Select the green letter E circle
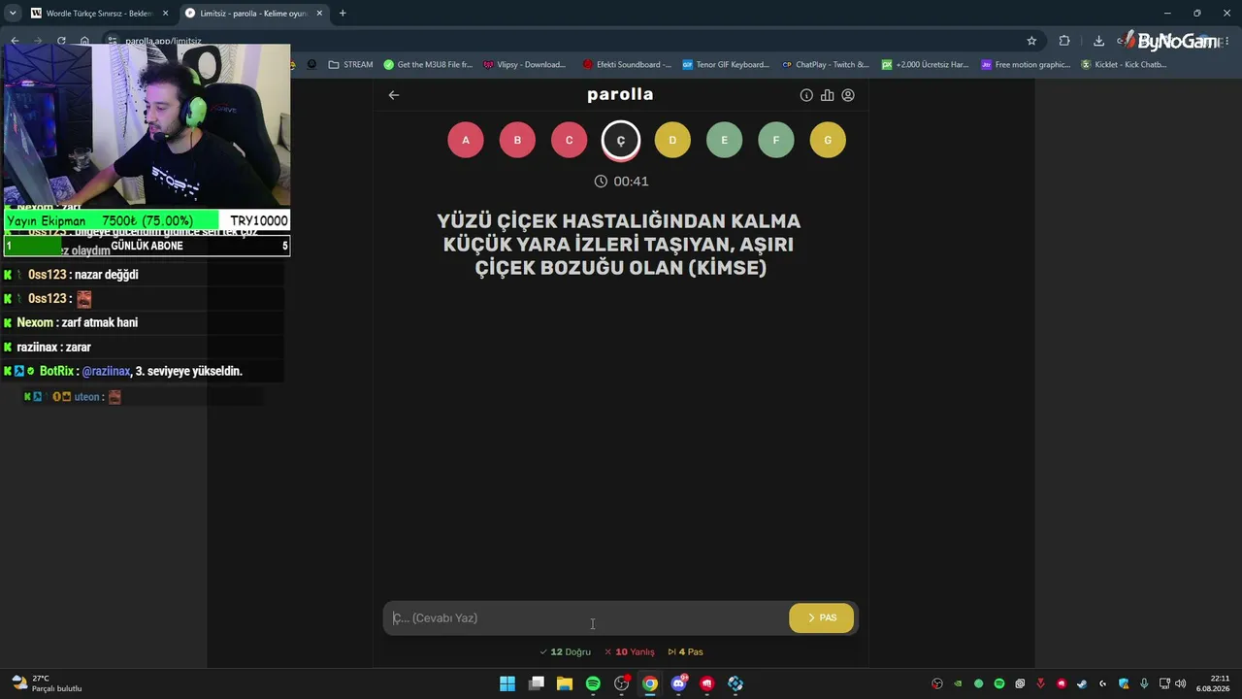1242x699 pixels. pos(724,140)
